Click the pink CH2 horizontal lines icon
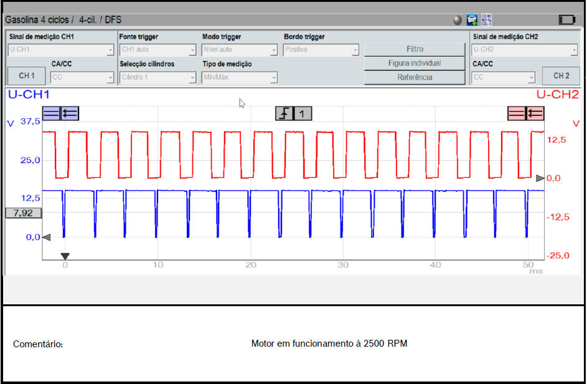This screenshot has width=587, height=384. click(517, 113)
